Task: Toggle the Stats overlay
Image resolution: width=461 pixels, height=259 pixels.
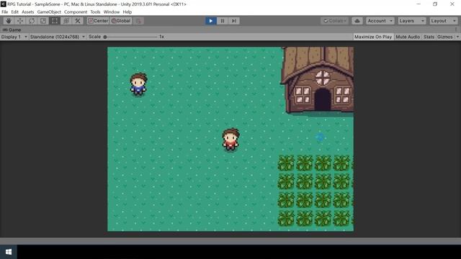Action: tap(429, 37)
